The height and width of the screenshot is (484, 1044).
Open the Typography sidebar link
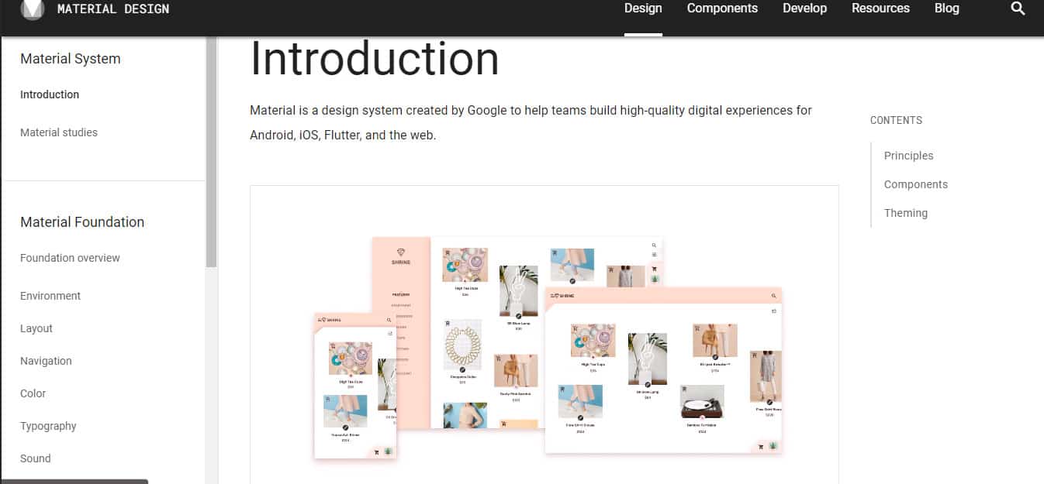click(x=48, y=425)
